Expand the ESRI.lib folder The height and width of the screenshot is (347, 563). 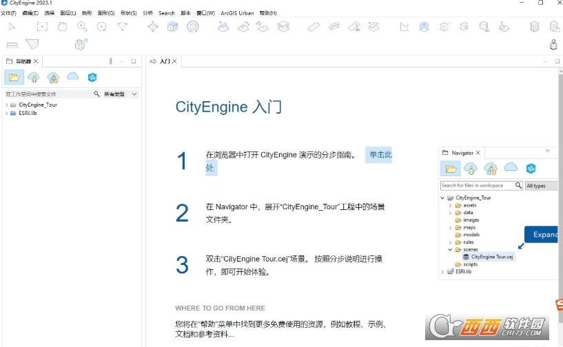(6, 113)
